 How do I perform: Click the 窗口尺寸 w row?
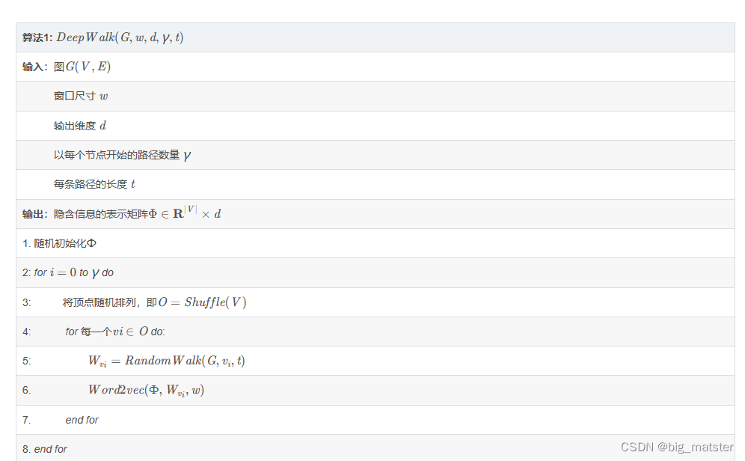[x=81, y=97]
